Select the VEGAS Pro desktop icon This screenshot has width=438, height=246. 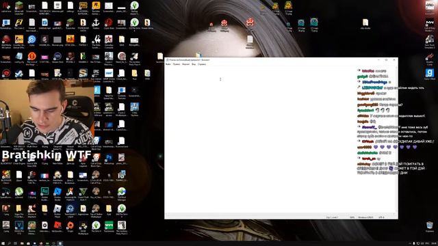pyautogui.click(x=19, y=227)
